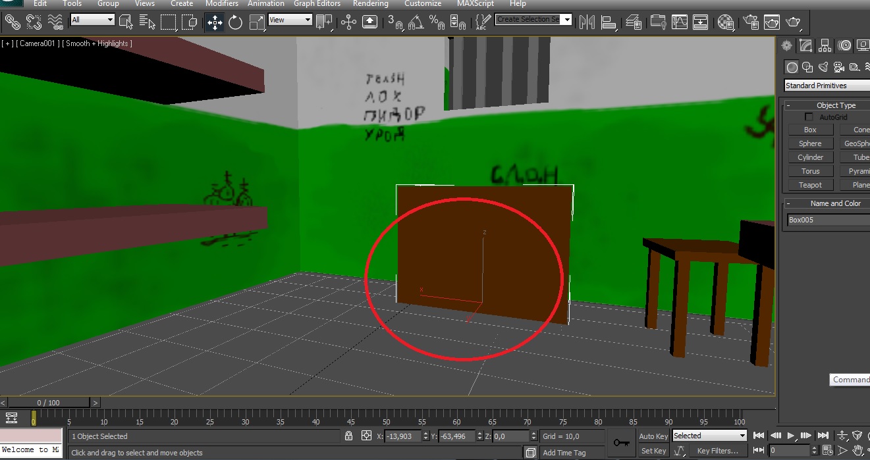Select the Cameras category icon

[x=839, y=67]
